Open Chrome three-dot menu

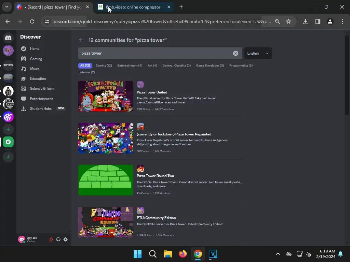(342, 21)
